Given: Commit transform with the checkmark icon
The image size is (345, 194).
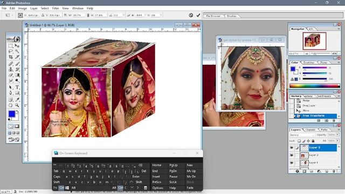Looking at the screenshot, I should 198,15.
